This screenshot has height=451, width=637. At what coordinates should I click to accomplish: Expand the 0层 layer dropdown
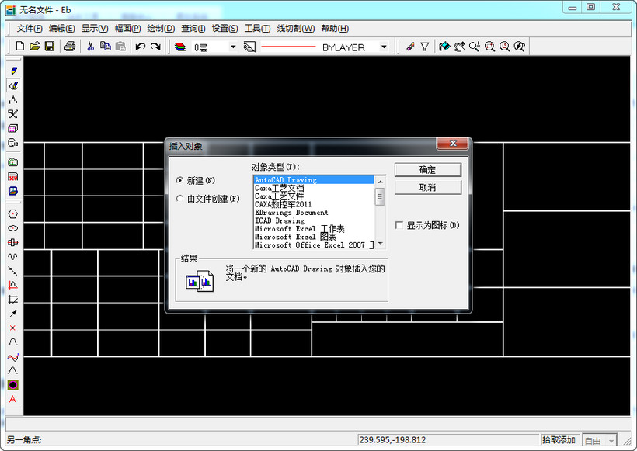[233, 47]
